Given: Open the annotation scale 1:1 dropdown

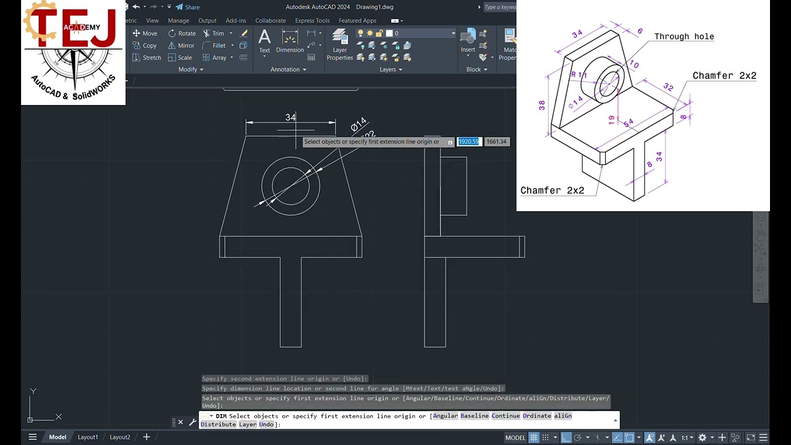Looking at the screenshot, I should [x=686, y=438].
